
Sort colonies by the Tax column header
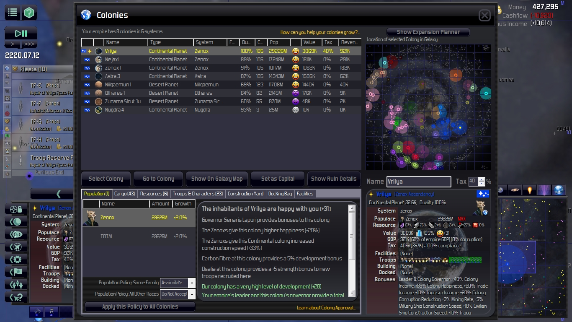pyautogui.click(x=330, y=42)
